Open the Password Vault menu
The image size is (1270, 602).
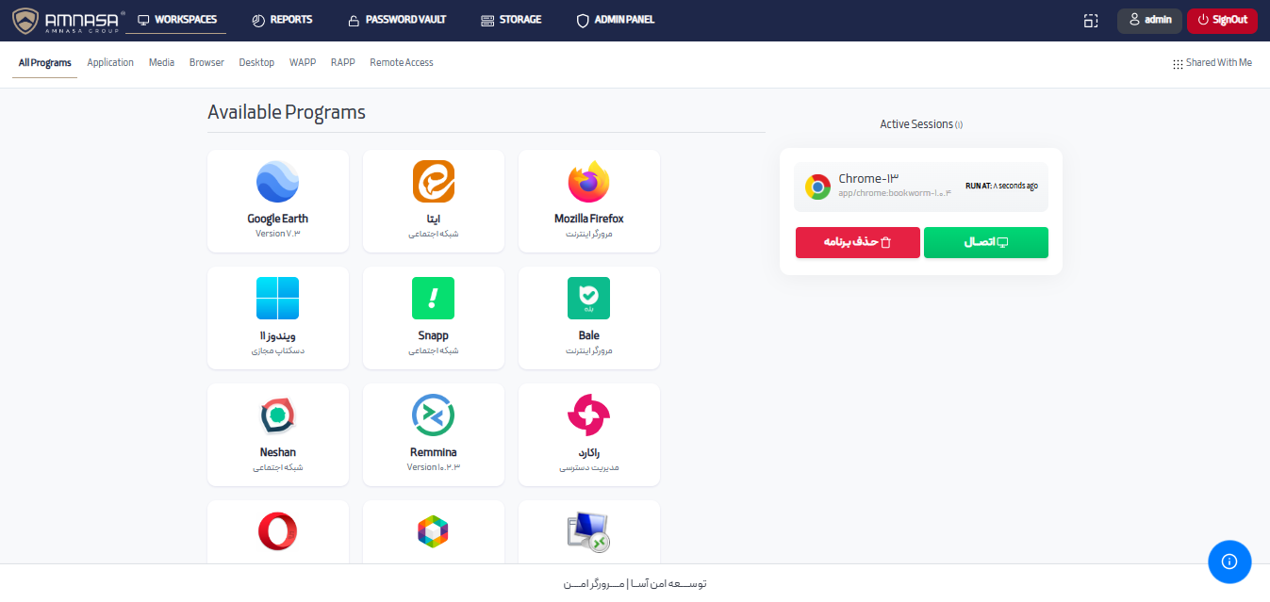pos(397,20)
